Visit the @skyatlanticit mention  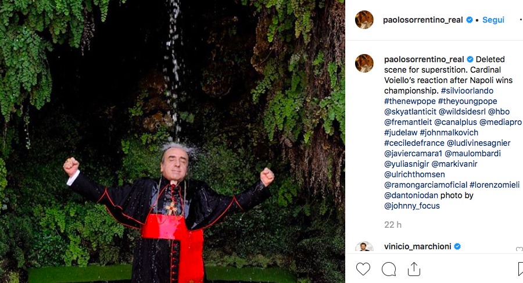410,112
